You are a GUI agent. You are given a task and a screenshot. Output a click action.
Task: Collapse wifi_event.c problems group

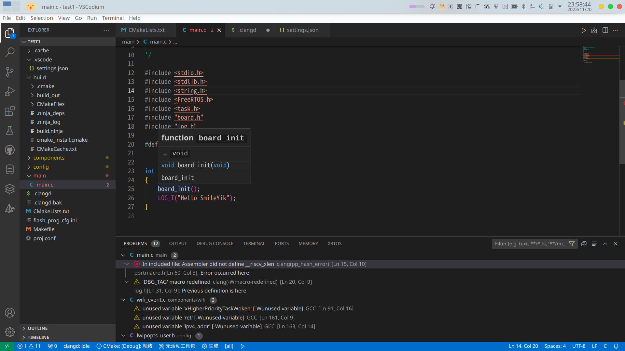tap(123, 300)
